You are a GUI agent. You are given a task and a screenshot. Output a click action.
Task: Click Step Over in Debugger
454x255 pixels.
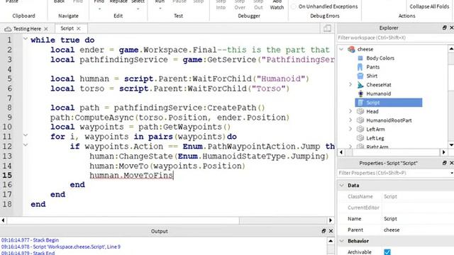tap(240, 5)
